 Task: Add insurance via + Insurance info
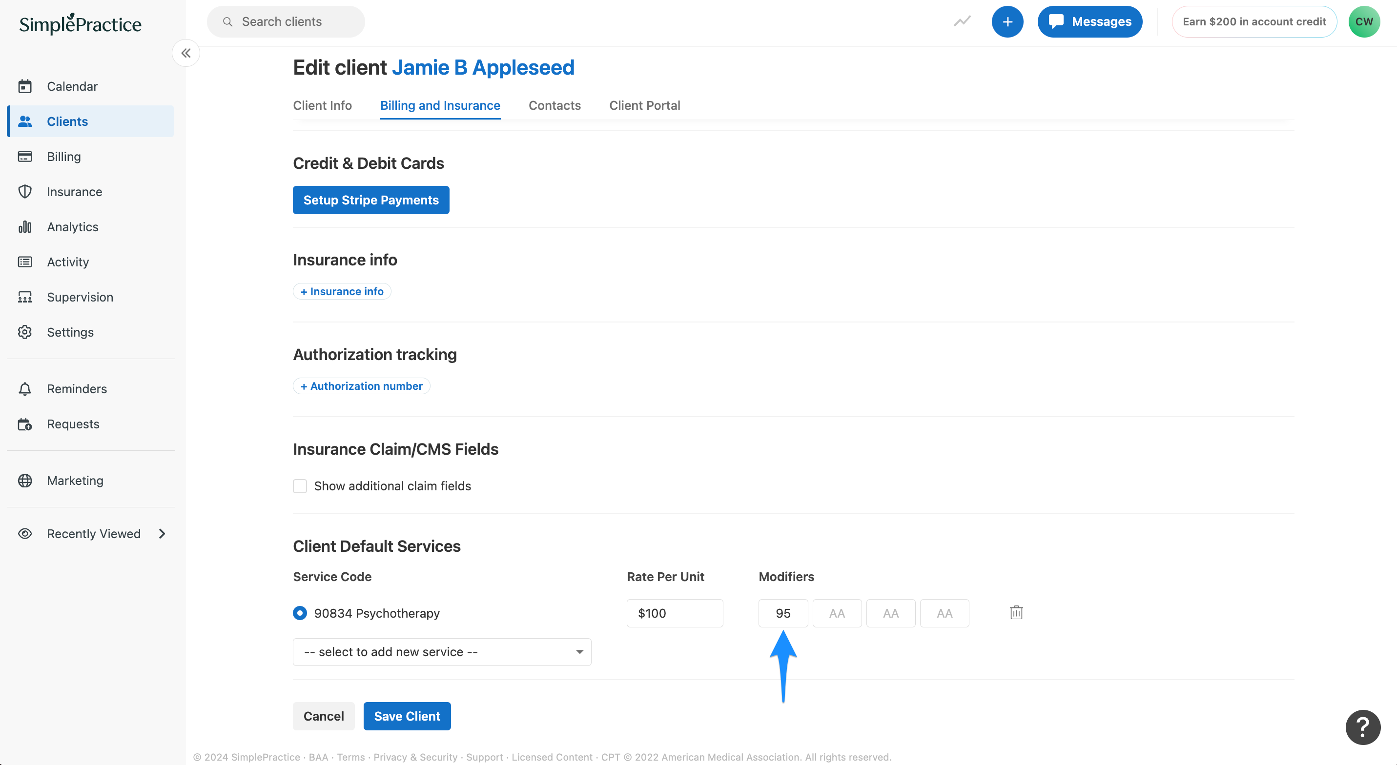coord(342,291)
